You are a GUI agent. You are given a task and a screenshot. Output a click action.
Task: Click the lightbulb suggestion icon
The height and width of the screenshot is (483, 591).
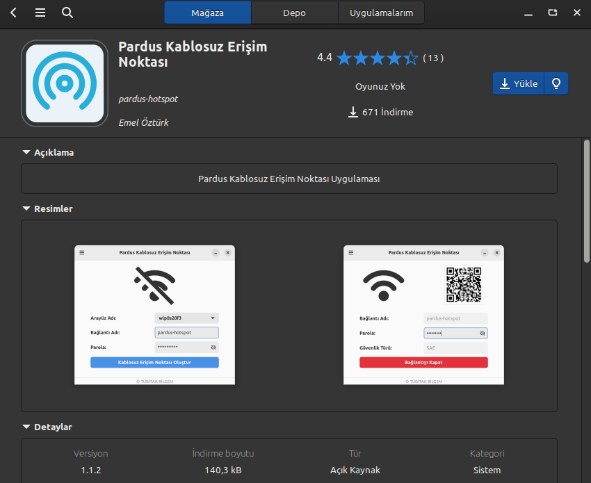pos(556,83)
